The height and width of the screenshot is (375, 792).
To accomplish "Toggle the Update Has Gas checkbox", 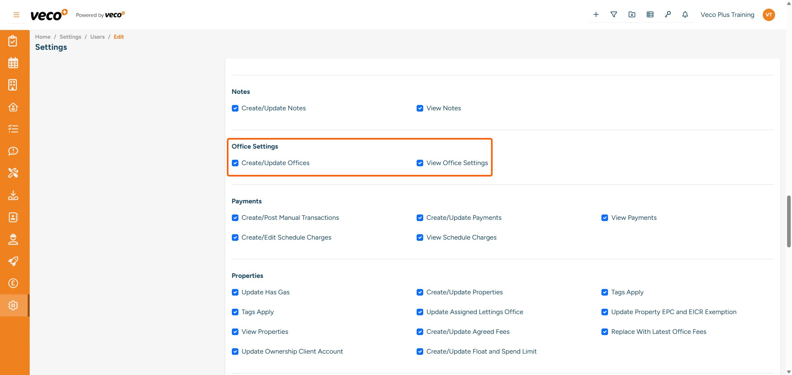I will 235,292.
